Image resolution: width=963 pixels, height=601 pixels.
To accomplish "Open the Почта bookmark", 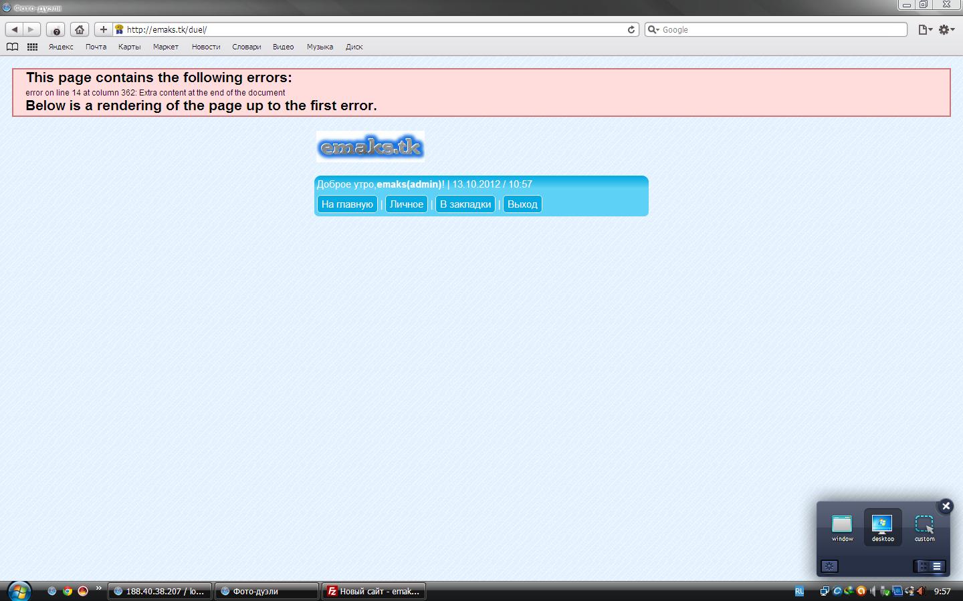I will [96, 47].
